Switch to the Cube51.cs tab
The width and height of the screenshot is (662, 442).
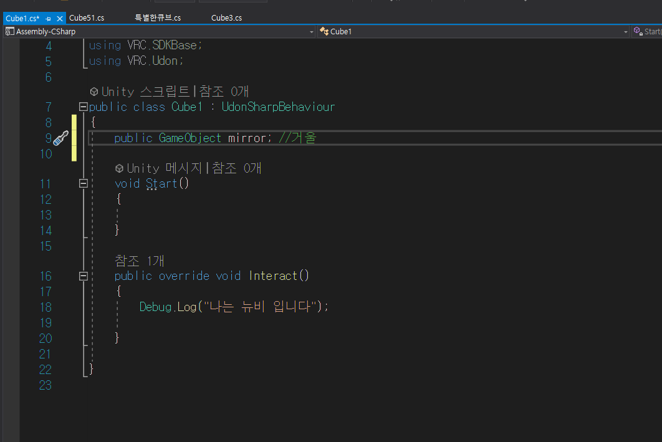click(x=87, y=18)
